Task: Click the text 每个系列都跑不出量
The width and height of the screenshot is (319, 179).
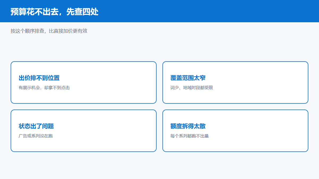Action: [x=190, y=136]
